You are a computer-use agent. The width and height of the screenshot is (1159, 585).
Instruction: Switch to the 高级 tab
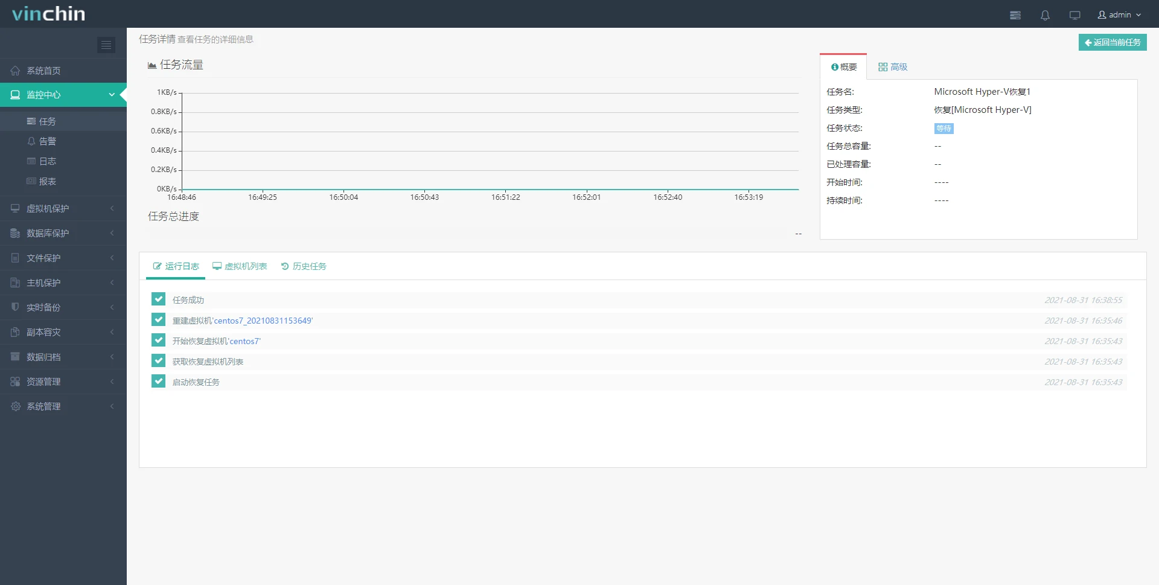coord(893,67)
